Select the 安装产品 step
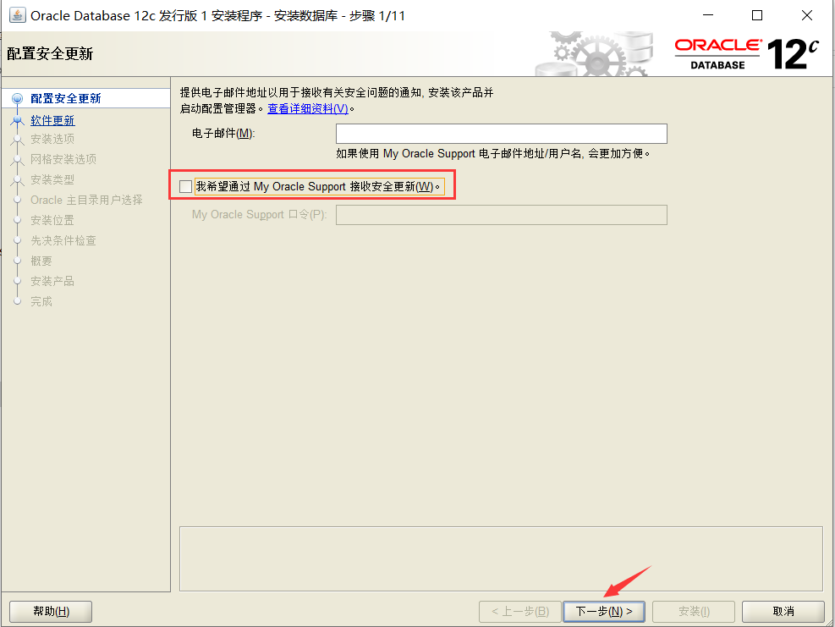Screen dimensions: 835x627 coord(52,281)
